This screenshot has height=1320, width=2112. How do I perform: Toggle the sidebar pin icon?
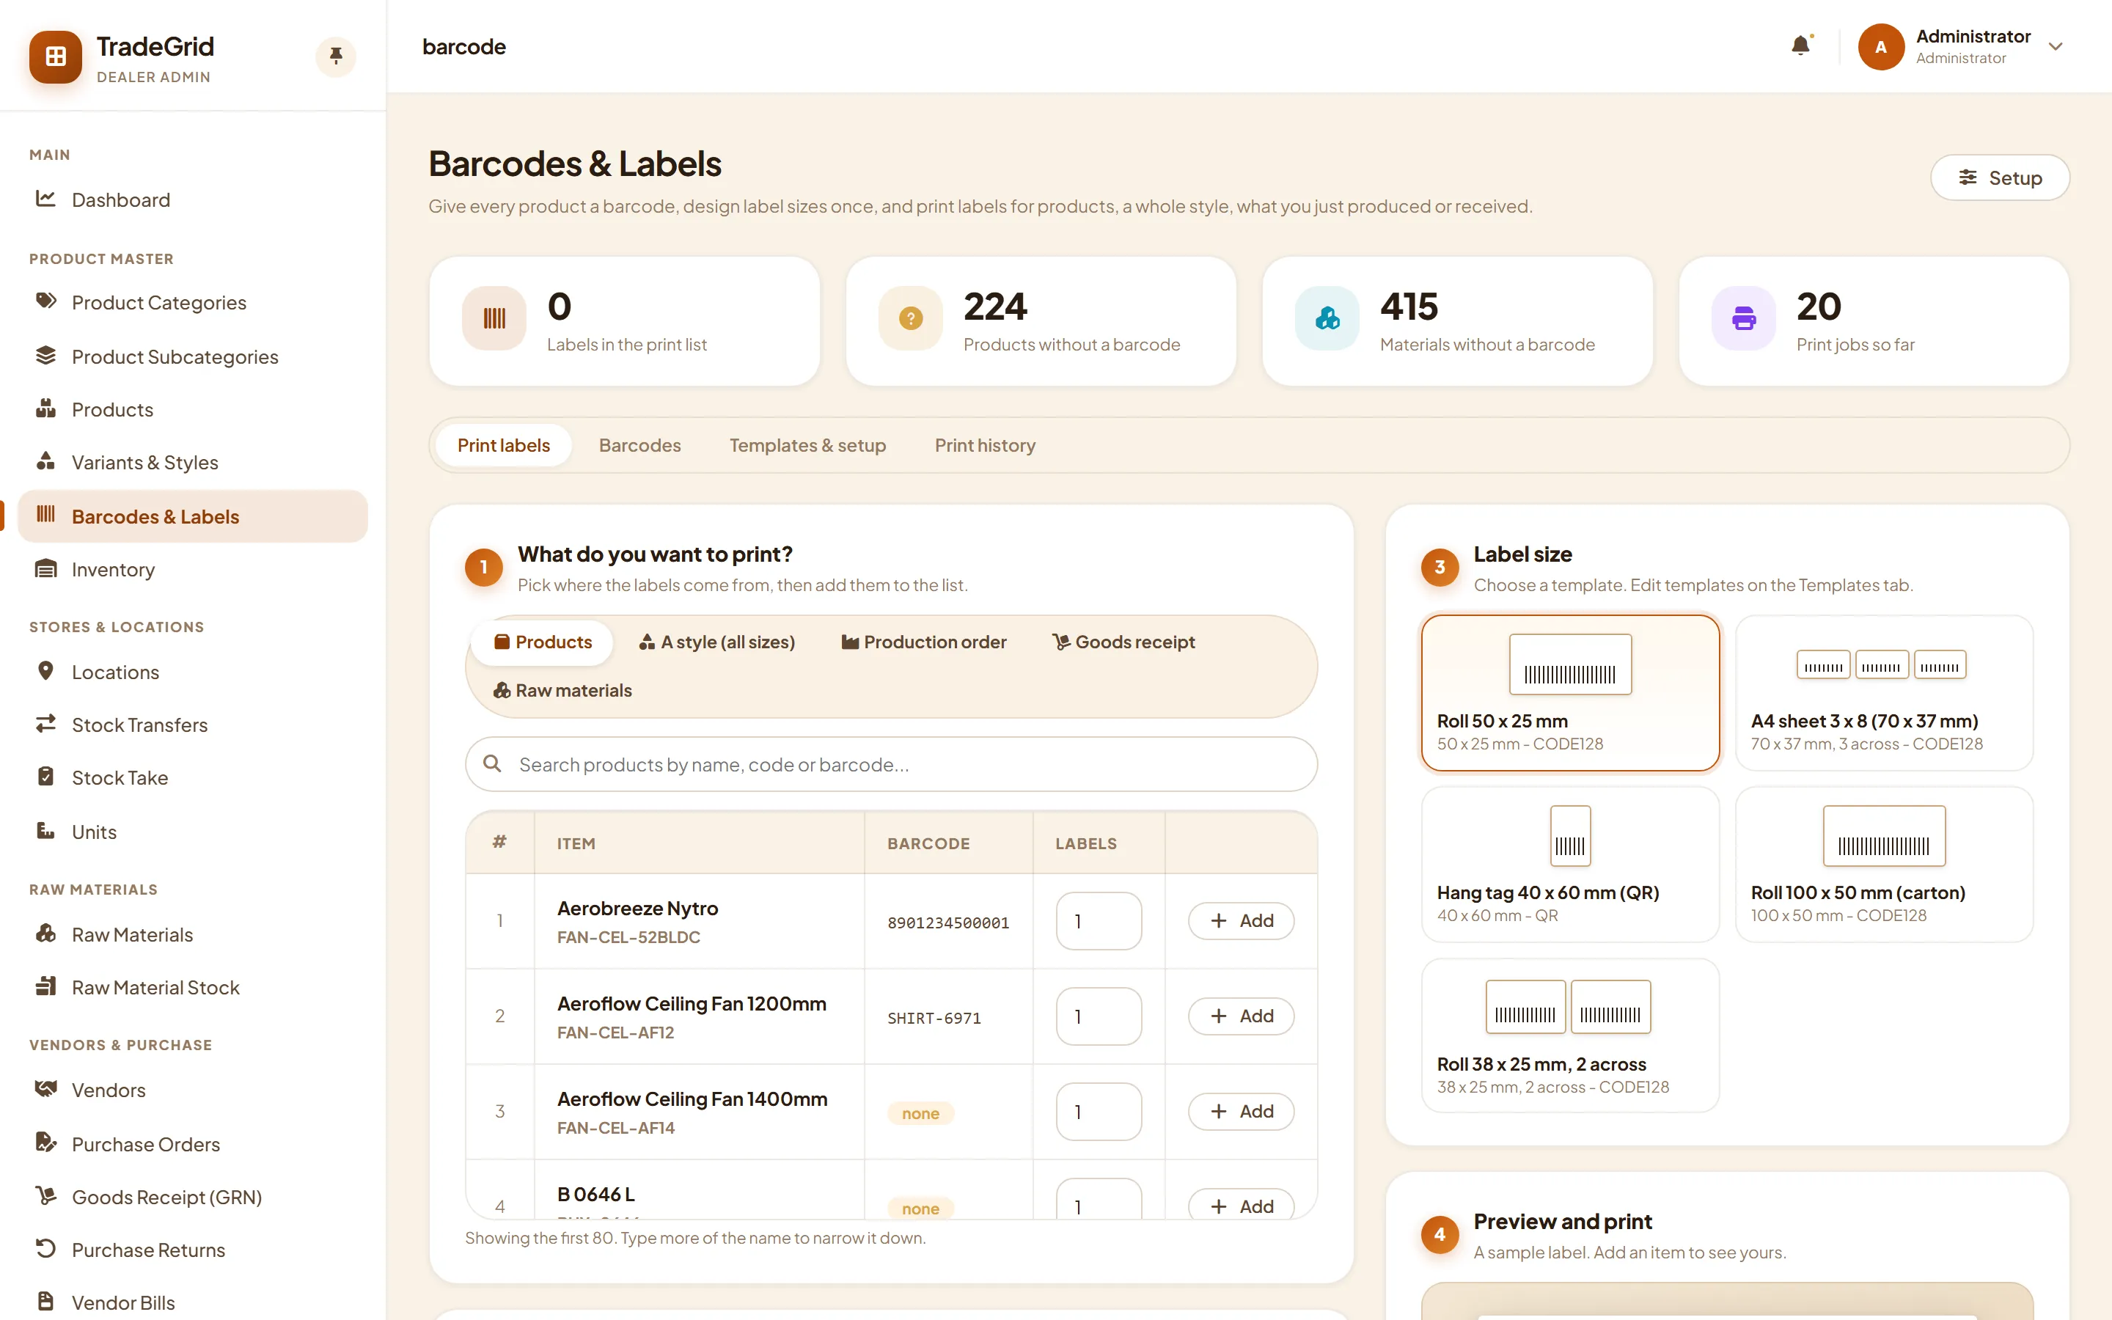(336, 56)
